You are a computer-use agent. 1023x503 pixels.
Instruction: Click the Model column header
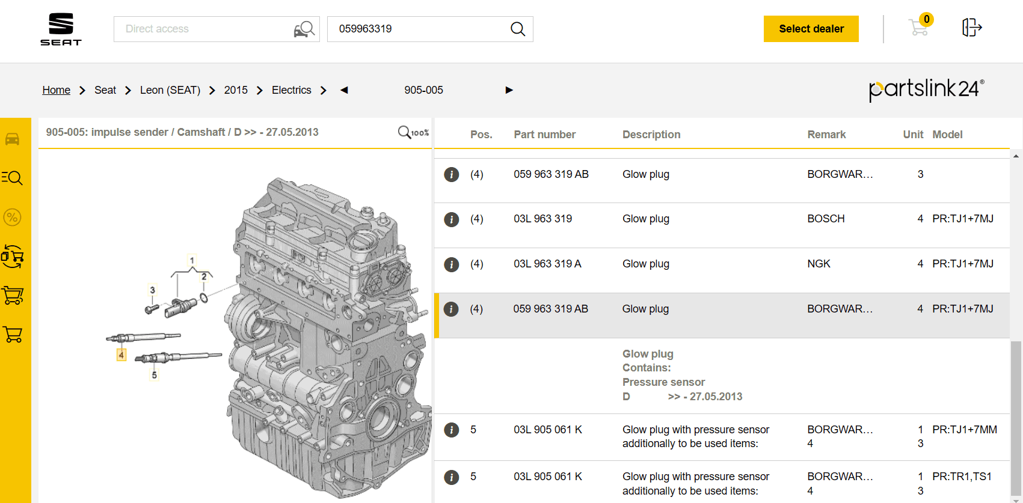tap(947, 135)
